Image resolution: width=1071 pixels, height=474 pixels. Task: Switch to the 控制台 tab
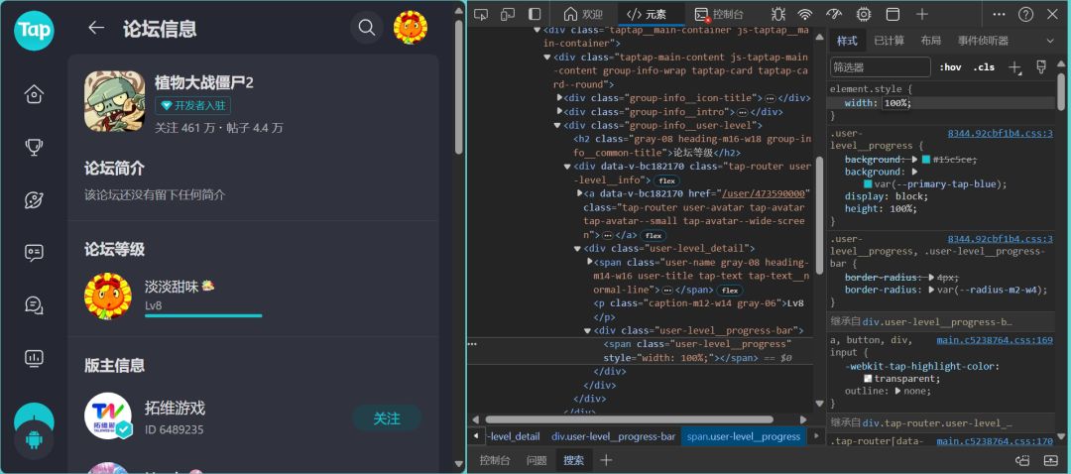point(719,14)
